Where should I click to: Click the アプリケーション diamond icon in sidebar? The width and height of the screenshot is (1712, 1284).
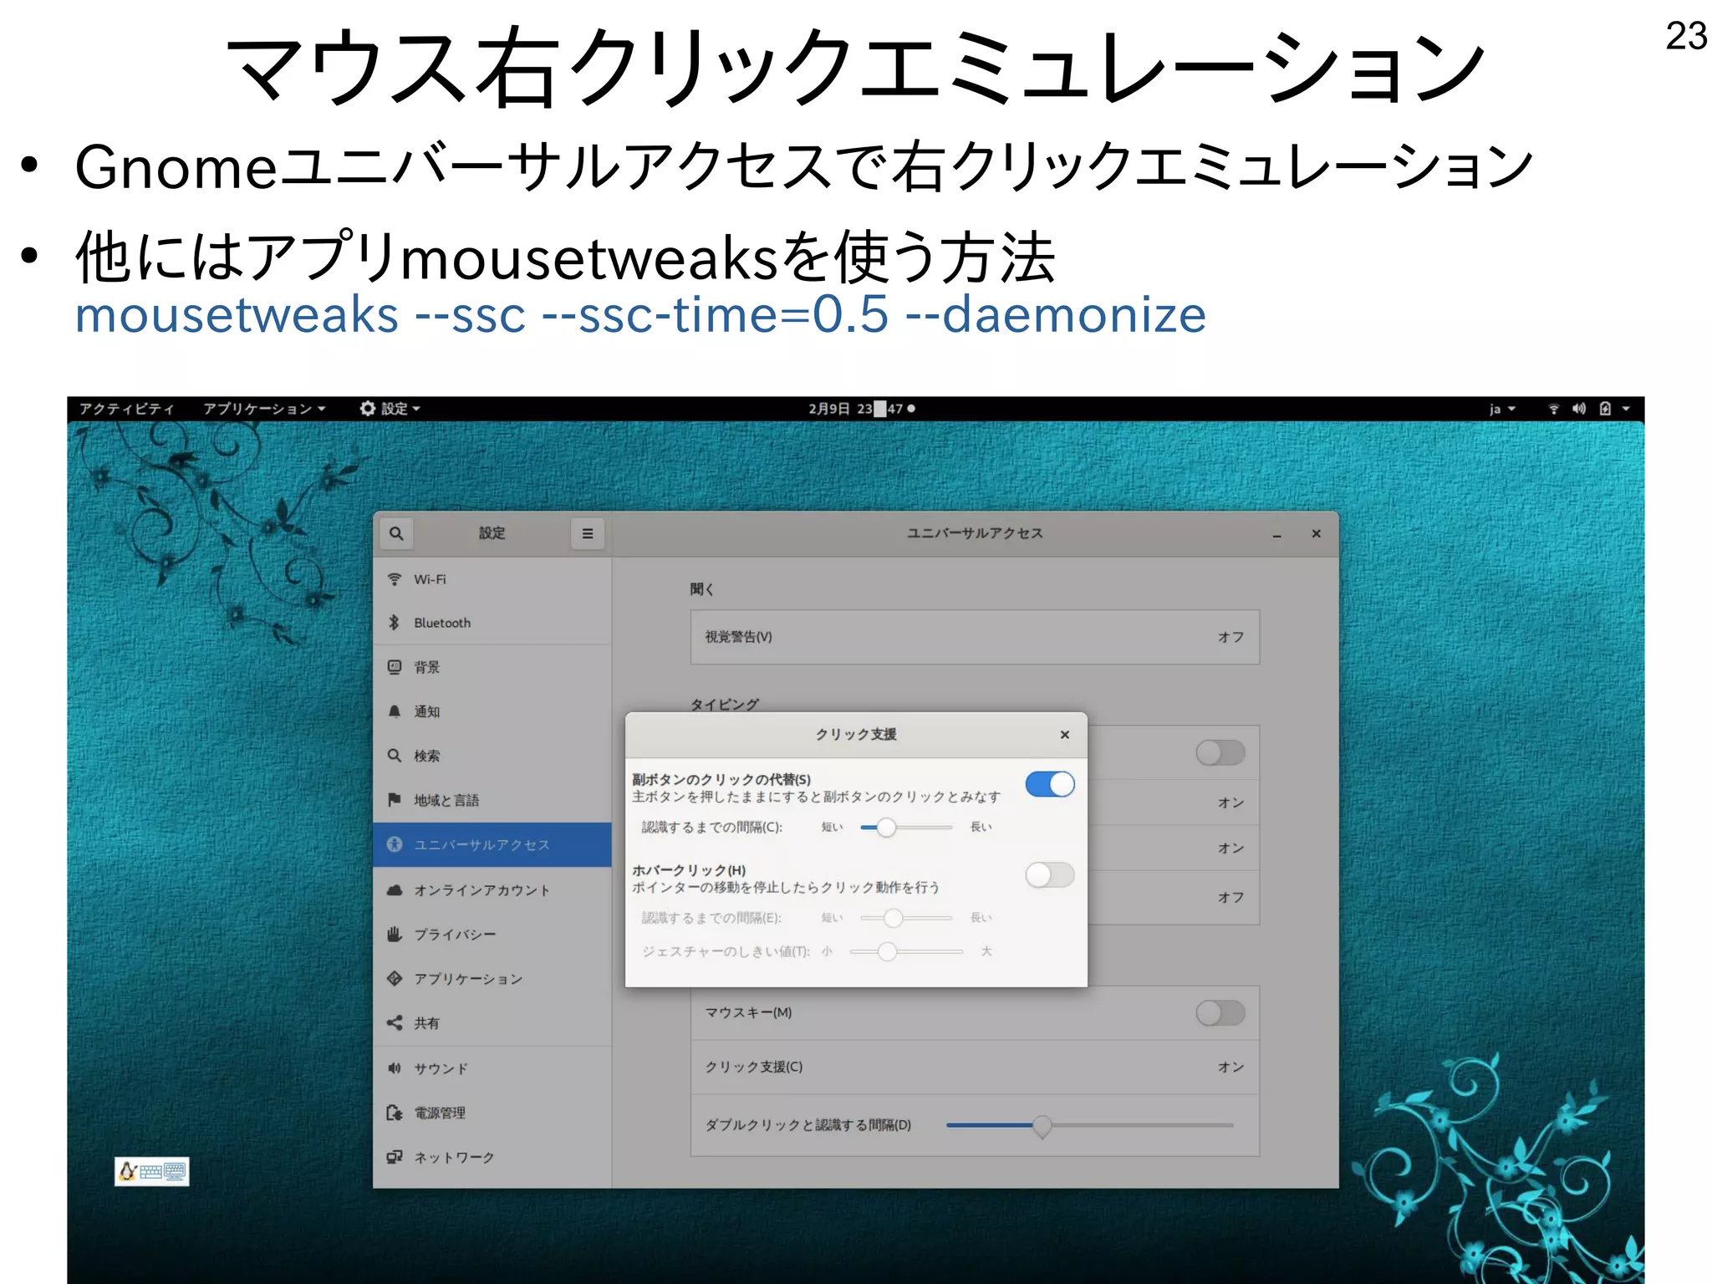point(395,978)
